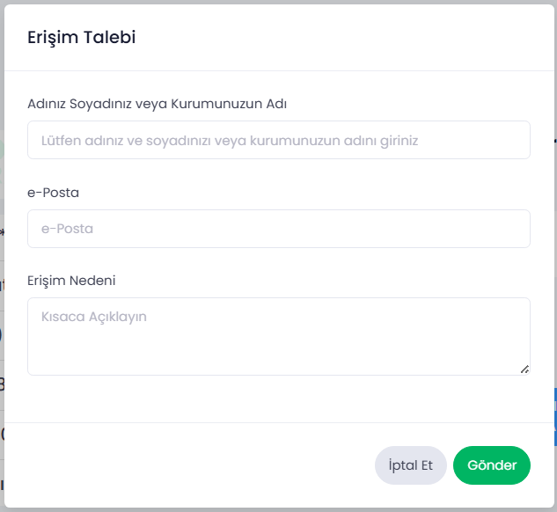557x512 pixels.
Task: Click the resize grip of Erişim Nedeni textarea
Action: tap(524, 369)
